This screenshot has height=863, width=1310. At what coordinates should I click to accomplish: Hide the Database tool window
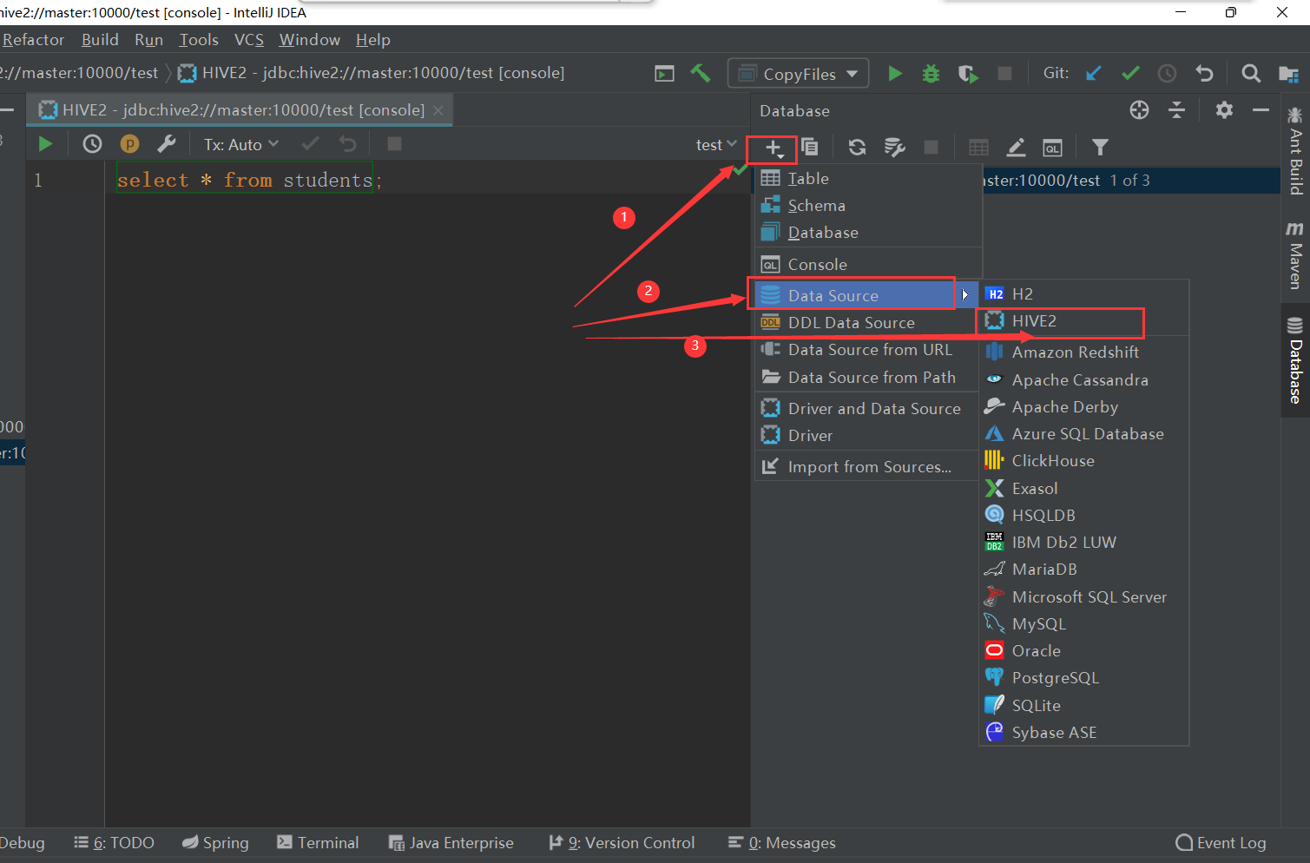[1261, 110]
